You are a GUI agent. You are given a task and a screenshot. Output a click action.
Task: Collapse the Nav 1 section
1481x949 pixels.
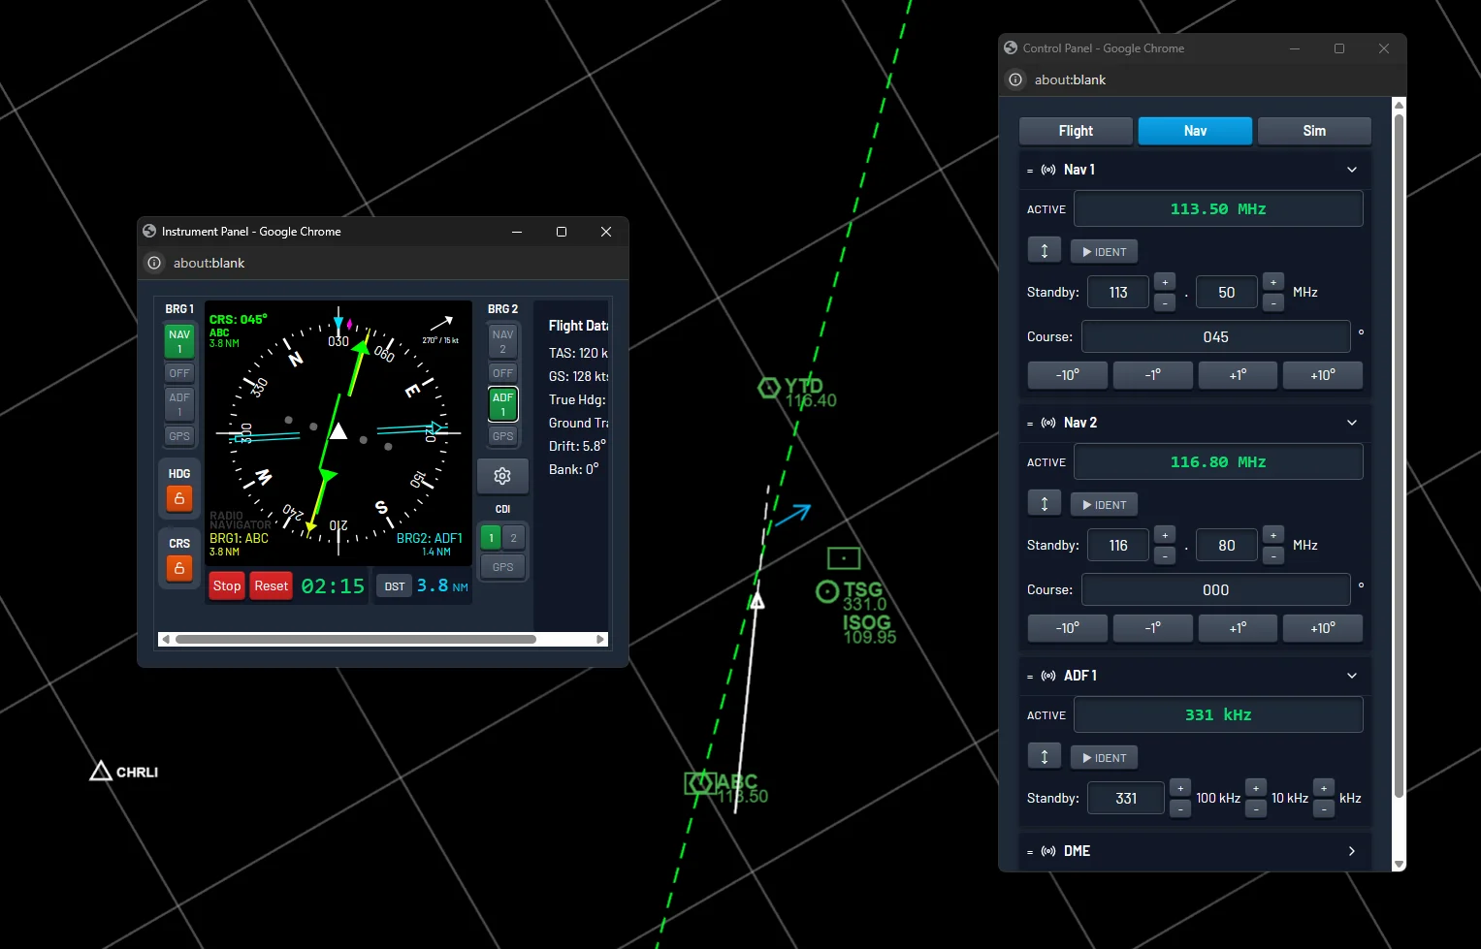pos(1352,170)
